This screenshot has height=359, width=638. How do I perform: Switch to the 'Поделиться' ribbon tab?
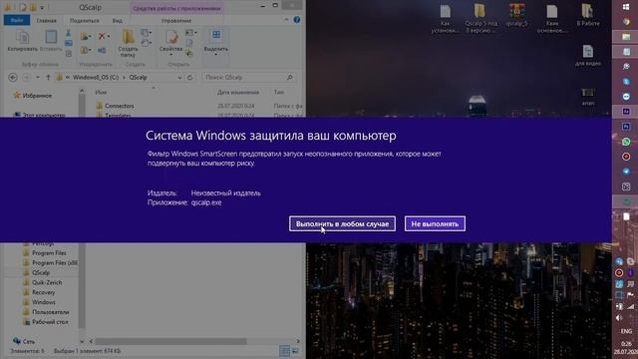click(84, 20)
